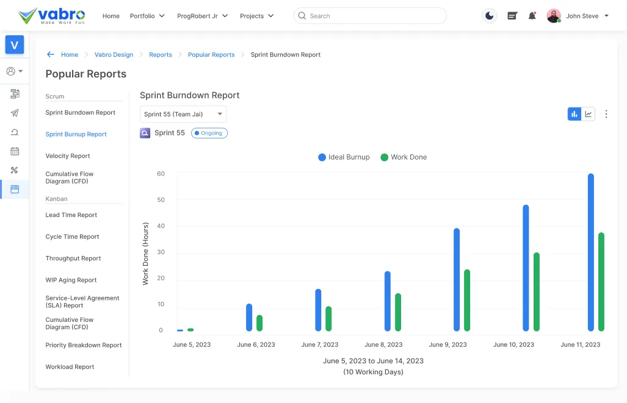
Task: Switch the chart to line view
Action: (588, 113)
